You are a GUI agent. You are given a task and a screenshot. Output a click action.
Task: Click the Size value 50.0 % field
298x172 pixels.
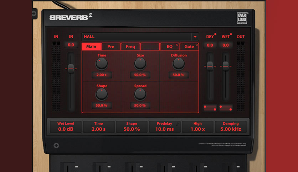tap(140, 75)
